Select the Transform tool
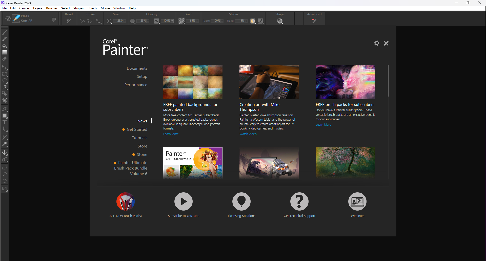This screenshot has width=486, height=261. [5, 94]
